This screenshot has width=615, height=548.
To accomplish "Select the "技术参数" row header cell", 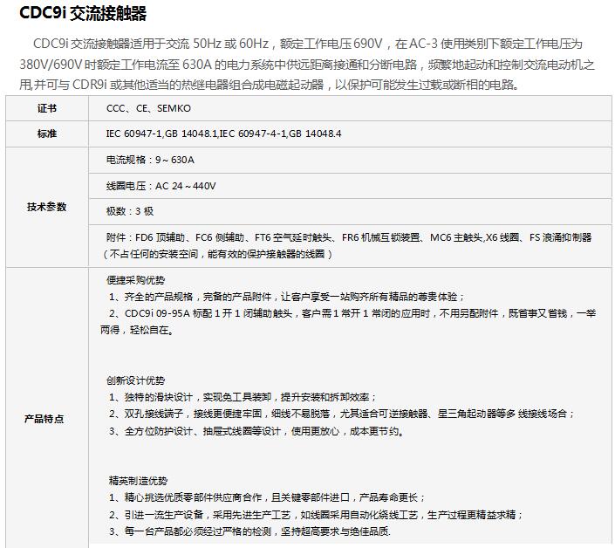I will pos(47,207).
